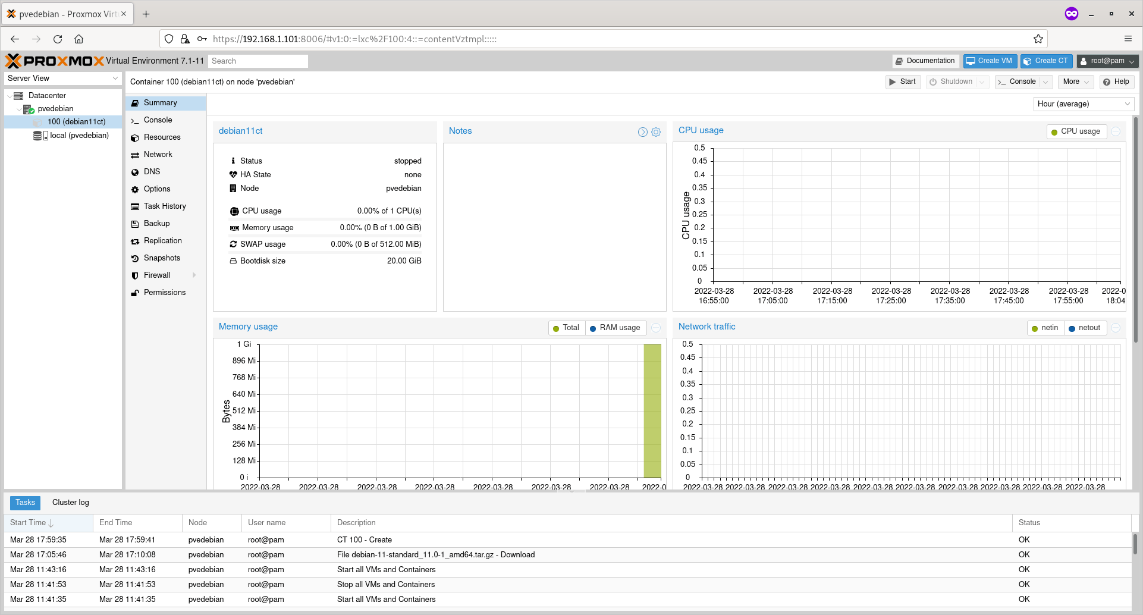Click the Start container button
Image resolution: width=1143 pixels, height=615 pixels.
tap(903, 82)
